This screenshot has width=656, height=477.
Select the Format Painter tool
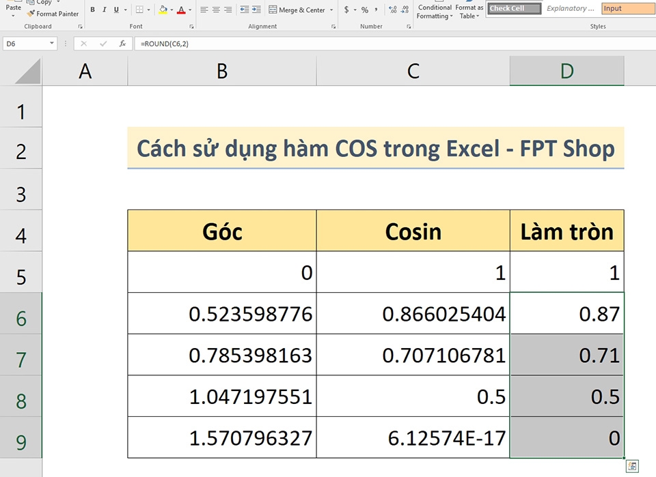pos(53,14)
